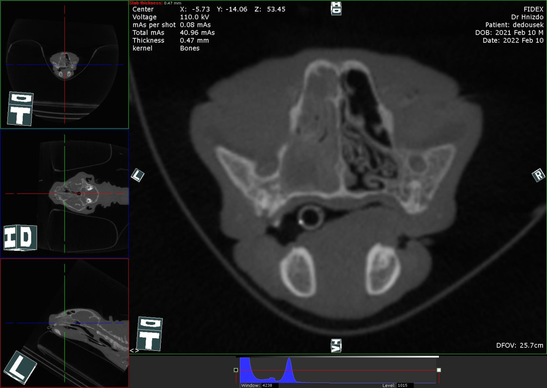
Task: Click the DT orientation cube in main view
Action: 150,334
